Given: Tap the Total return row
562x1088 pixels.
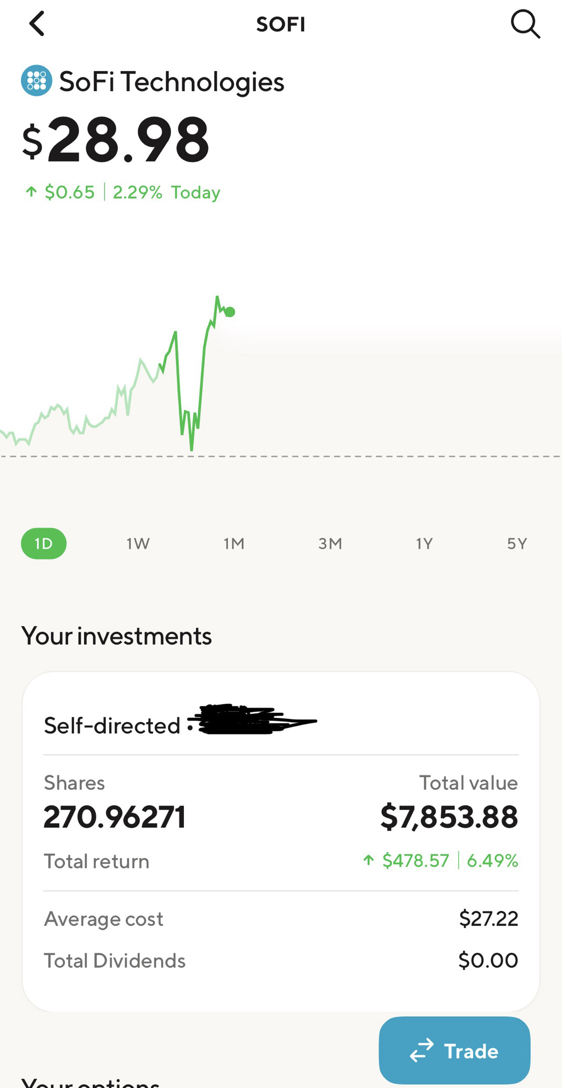Looking at the screenshot, I should pos(281,860).
